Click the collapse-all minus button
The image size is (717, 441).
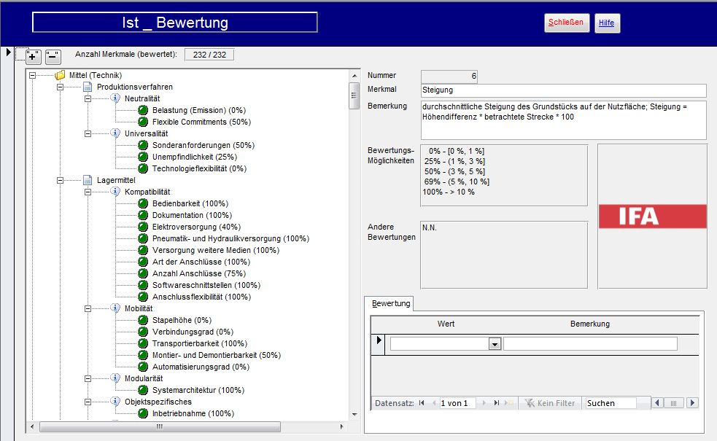[x=53, y=57]
